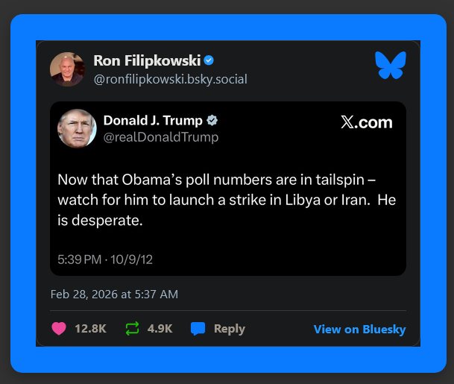Click the Feb 28, 2026 post timestamp
Screen dimensions: 454x384
[x=114, y=294]
